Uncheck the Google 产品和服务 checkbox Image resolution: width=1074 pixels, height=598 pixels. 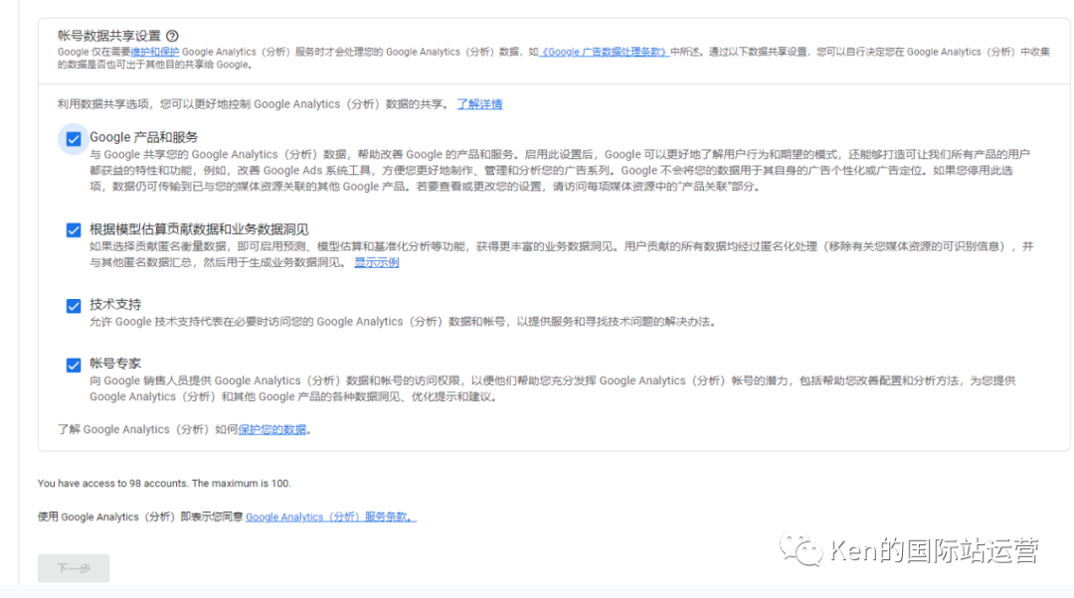[x=74, y=139]
